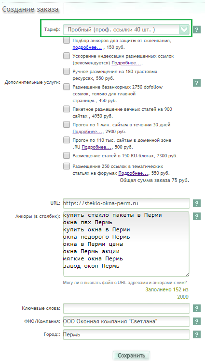Click the question icon next to URL field
Image resolution: width=205 pixels, height=363 pixels.
pyautogui.click(x=197, y=203)
